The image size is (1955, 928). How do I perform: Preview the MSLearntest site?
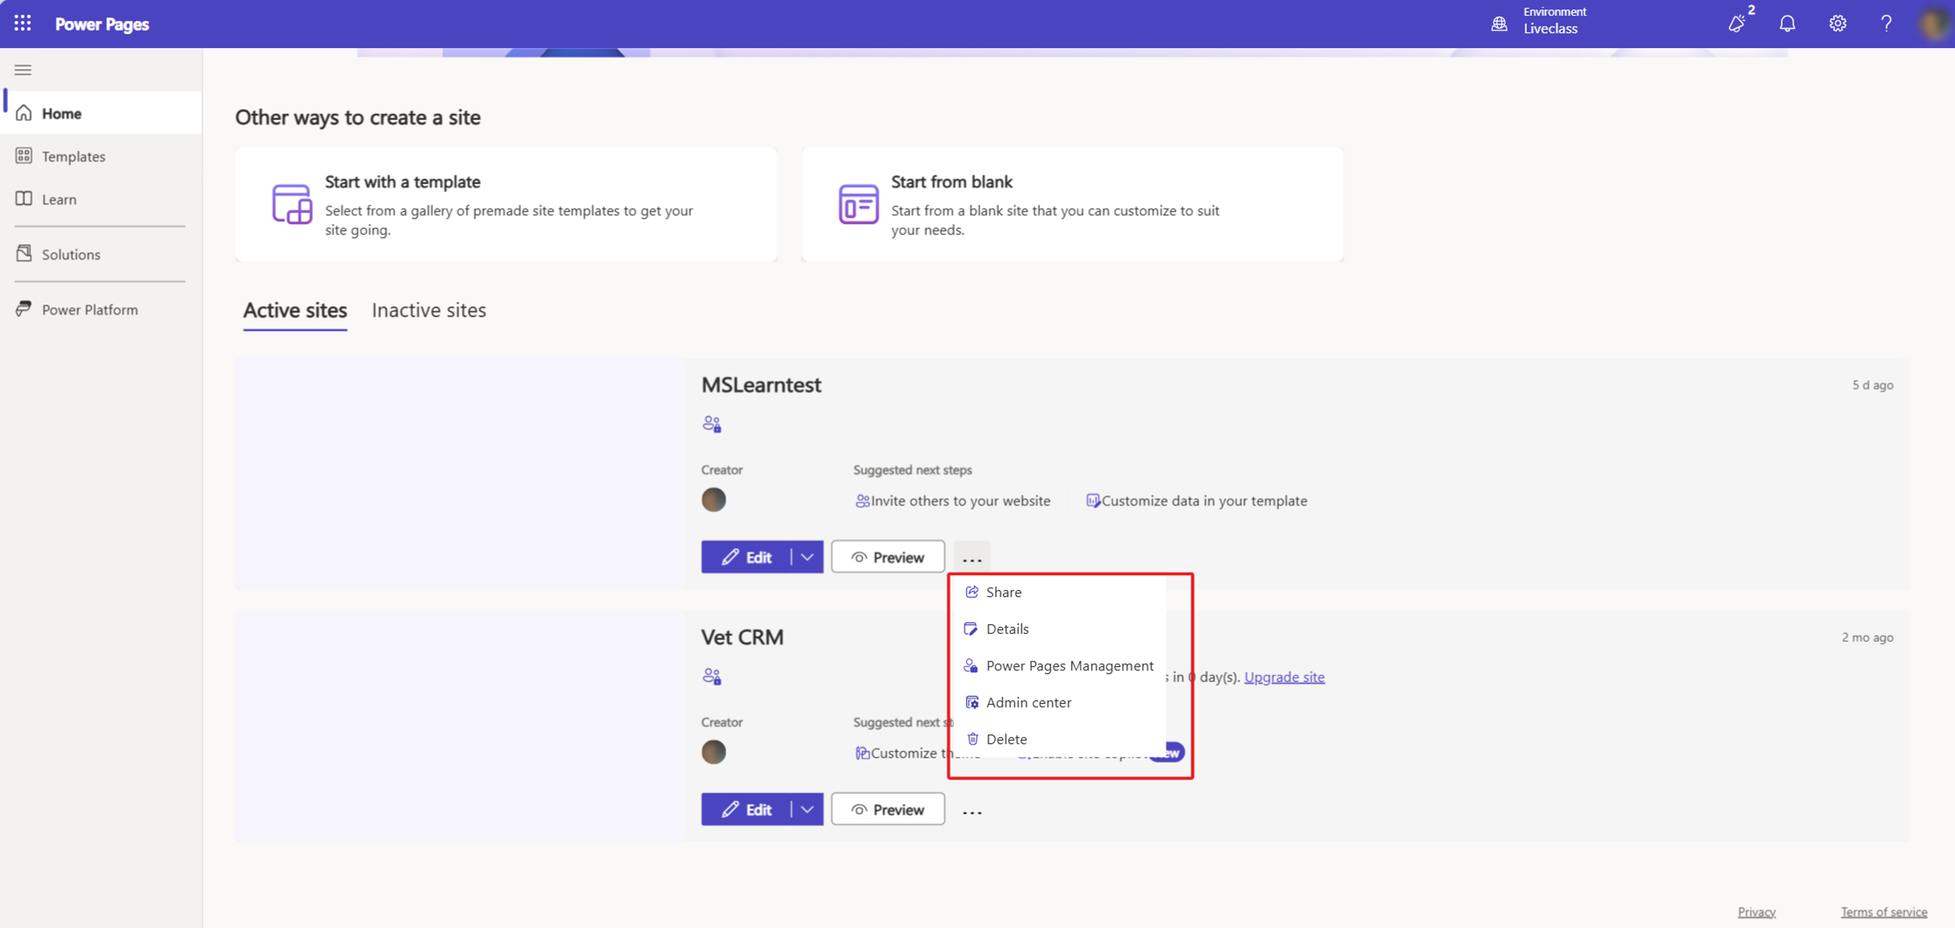[x=887, y=557]
